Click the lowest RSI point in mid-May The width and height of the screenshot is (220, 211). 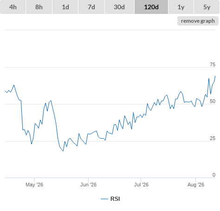pos(63,151)
